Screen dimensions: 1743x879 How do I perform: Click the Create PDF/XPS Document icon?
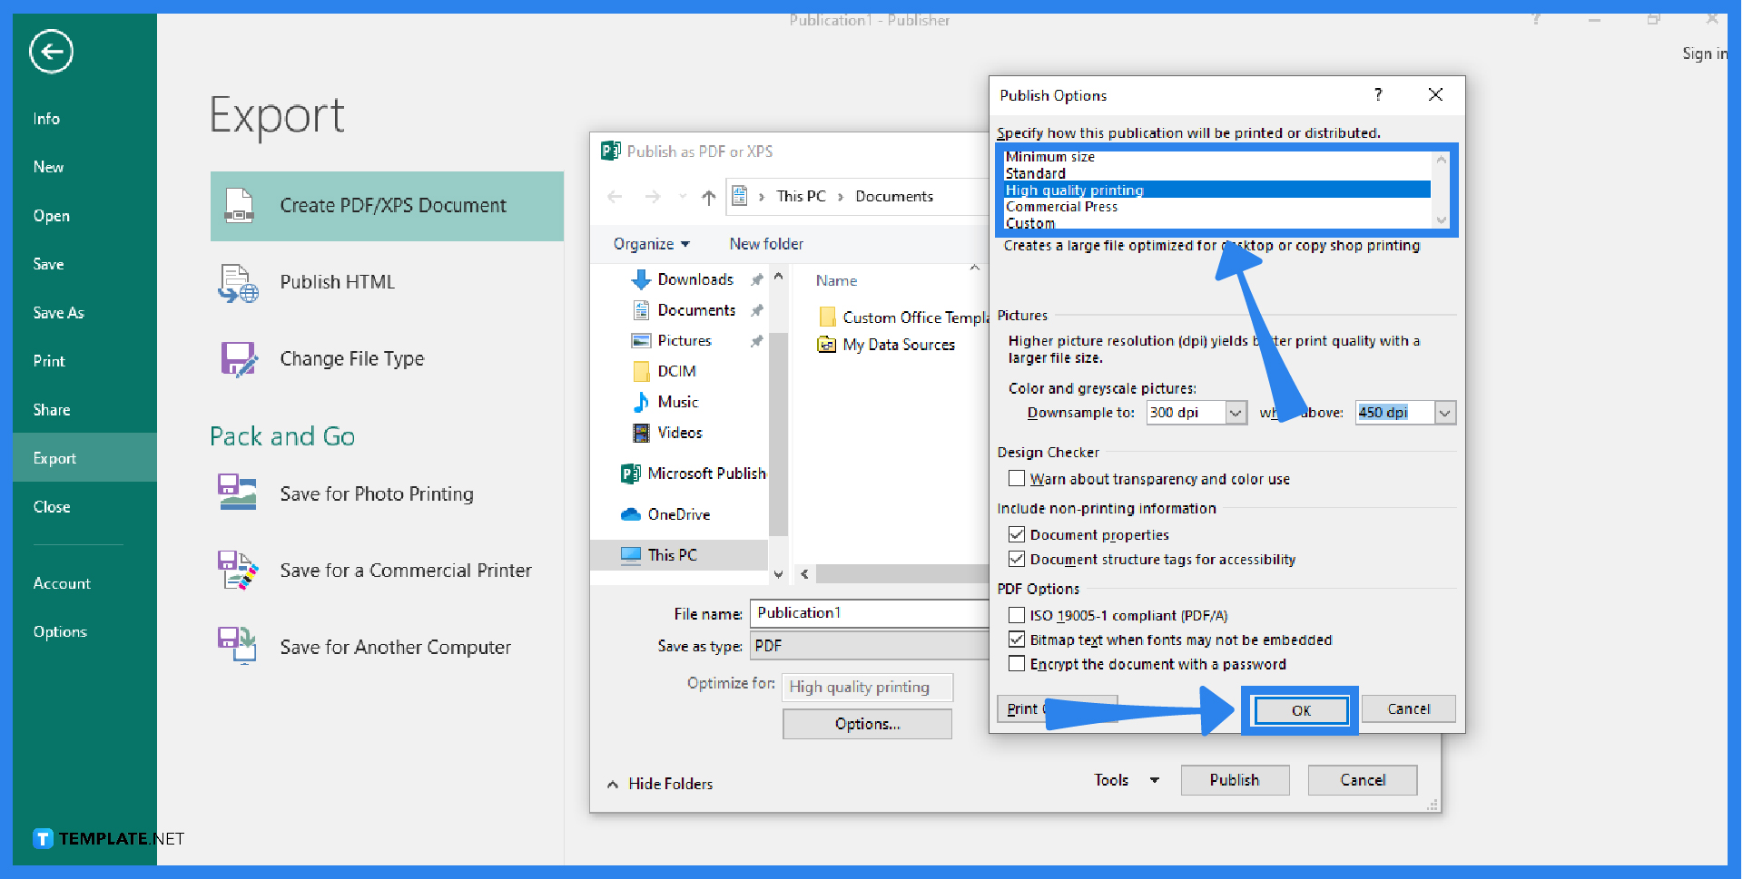click(240, 206)
